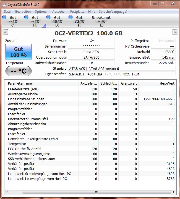This screenshot has width=180, height=199.
Task: Click the horizontal scrollbar thumb
Action: (96, 192)
